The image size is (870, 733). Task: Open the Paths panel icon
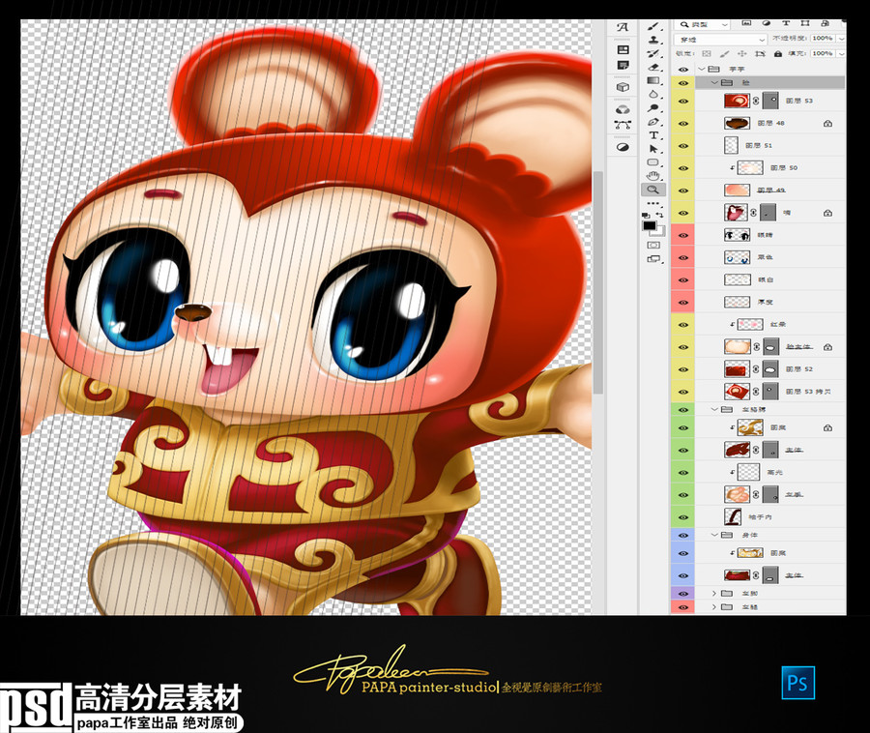coord(623,125)
